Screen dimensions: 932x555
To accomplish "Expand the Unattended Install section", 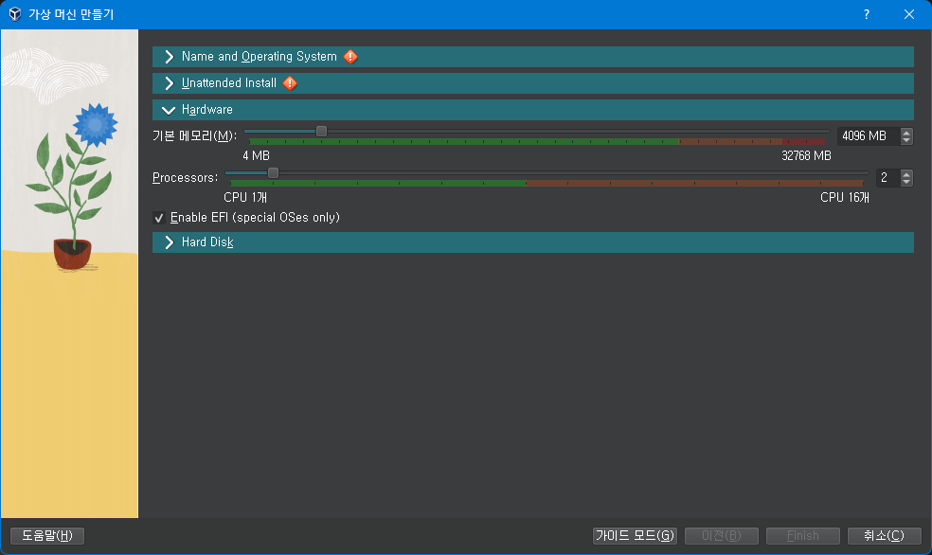I will tap(532, 83).
